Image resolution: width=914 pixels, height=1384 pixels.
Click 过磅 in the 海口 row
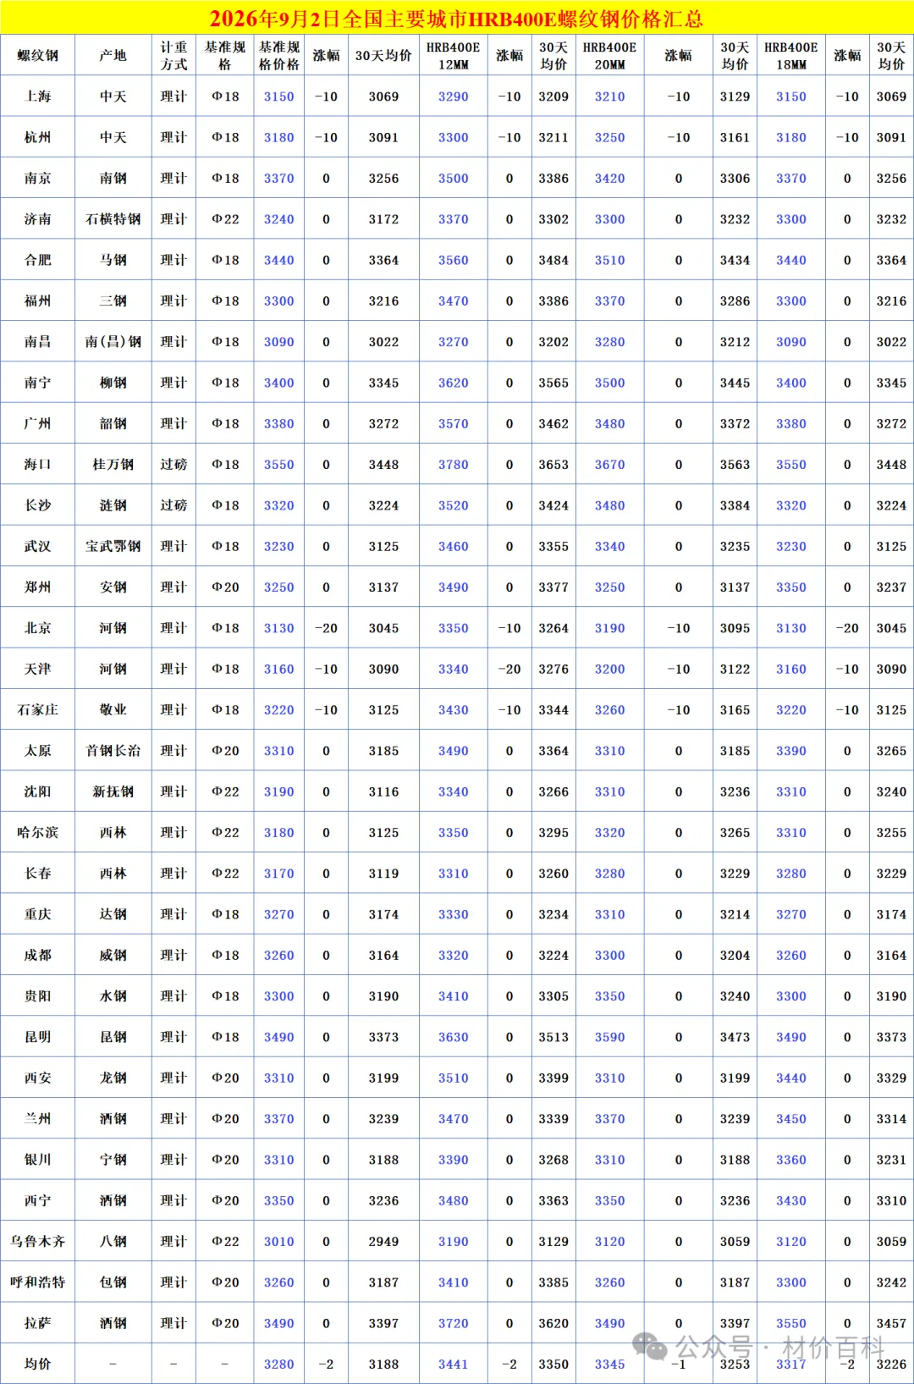173,465
